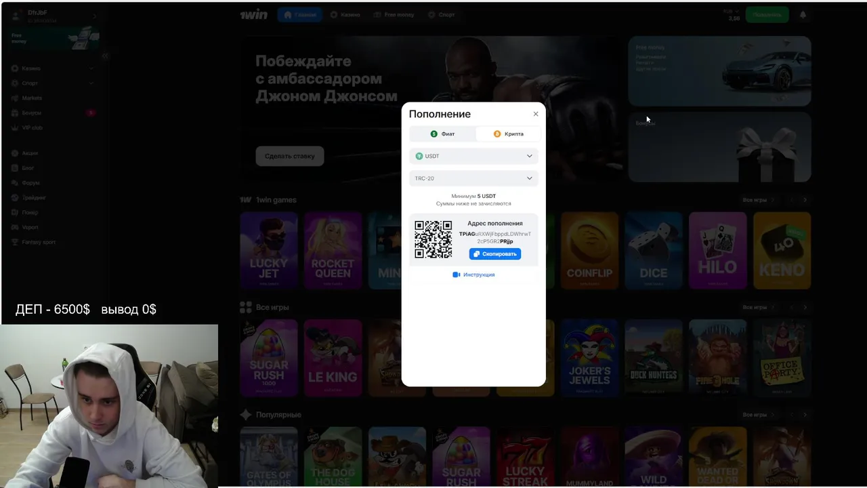Open Форум icon in sidebar
This screenshot has width=867, height=488.
[15, 183]
